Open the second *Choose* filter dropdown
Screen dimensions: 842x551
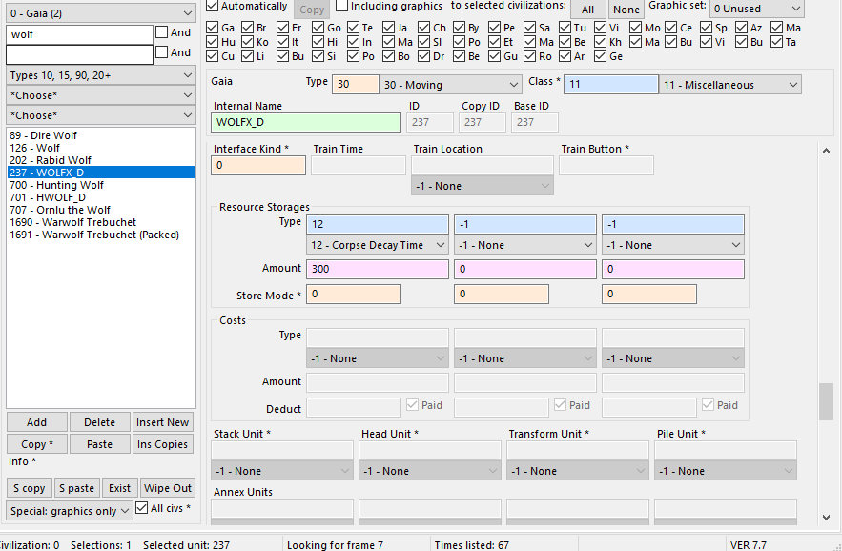pyautogui.click(x=101, y=115)
